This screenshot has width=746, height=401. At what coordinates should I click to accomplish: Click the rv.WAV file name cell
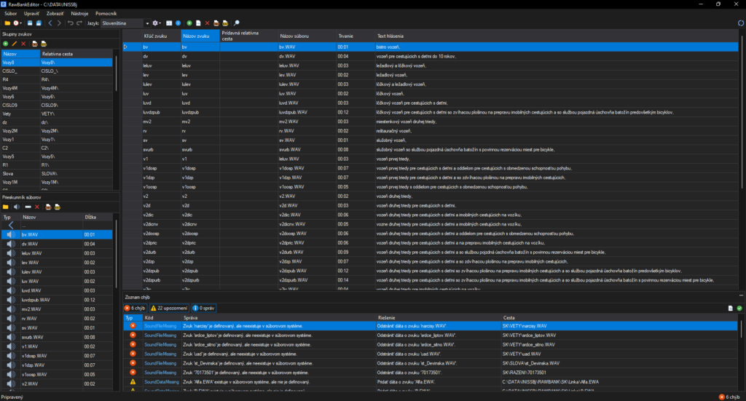[307, 131]
